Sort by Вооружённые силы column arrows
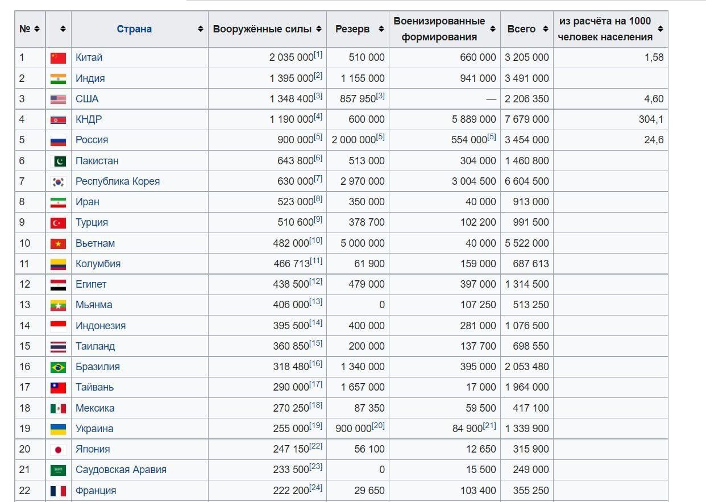This screenshot has width=706, height=502. pyautogui.click(x=319, y=29)
